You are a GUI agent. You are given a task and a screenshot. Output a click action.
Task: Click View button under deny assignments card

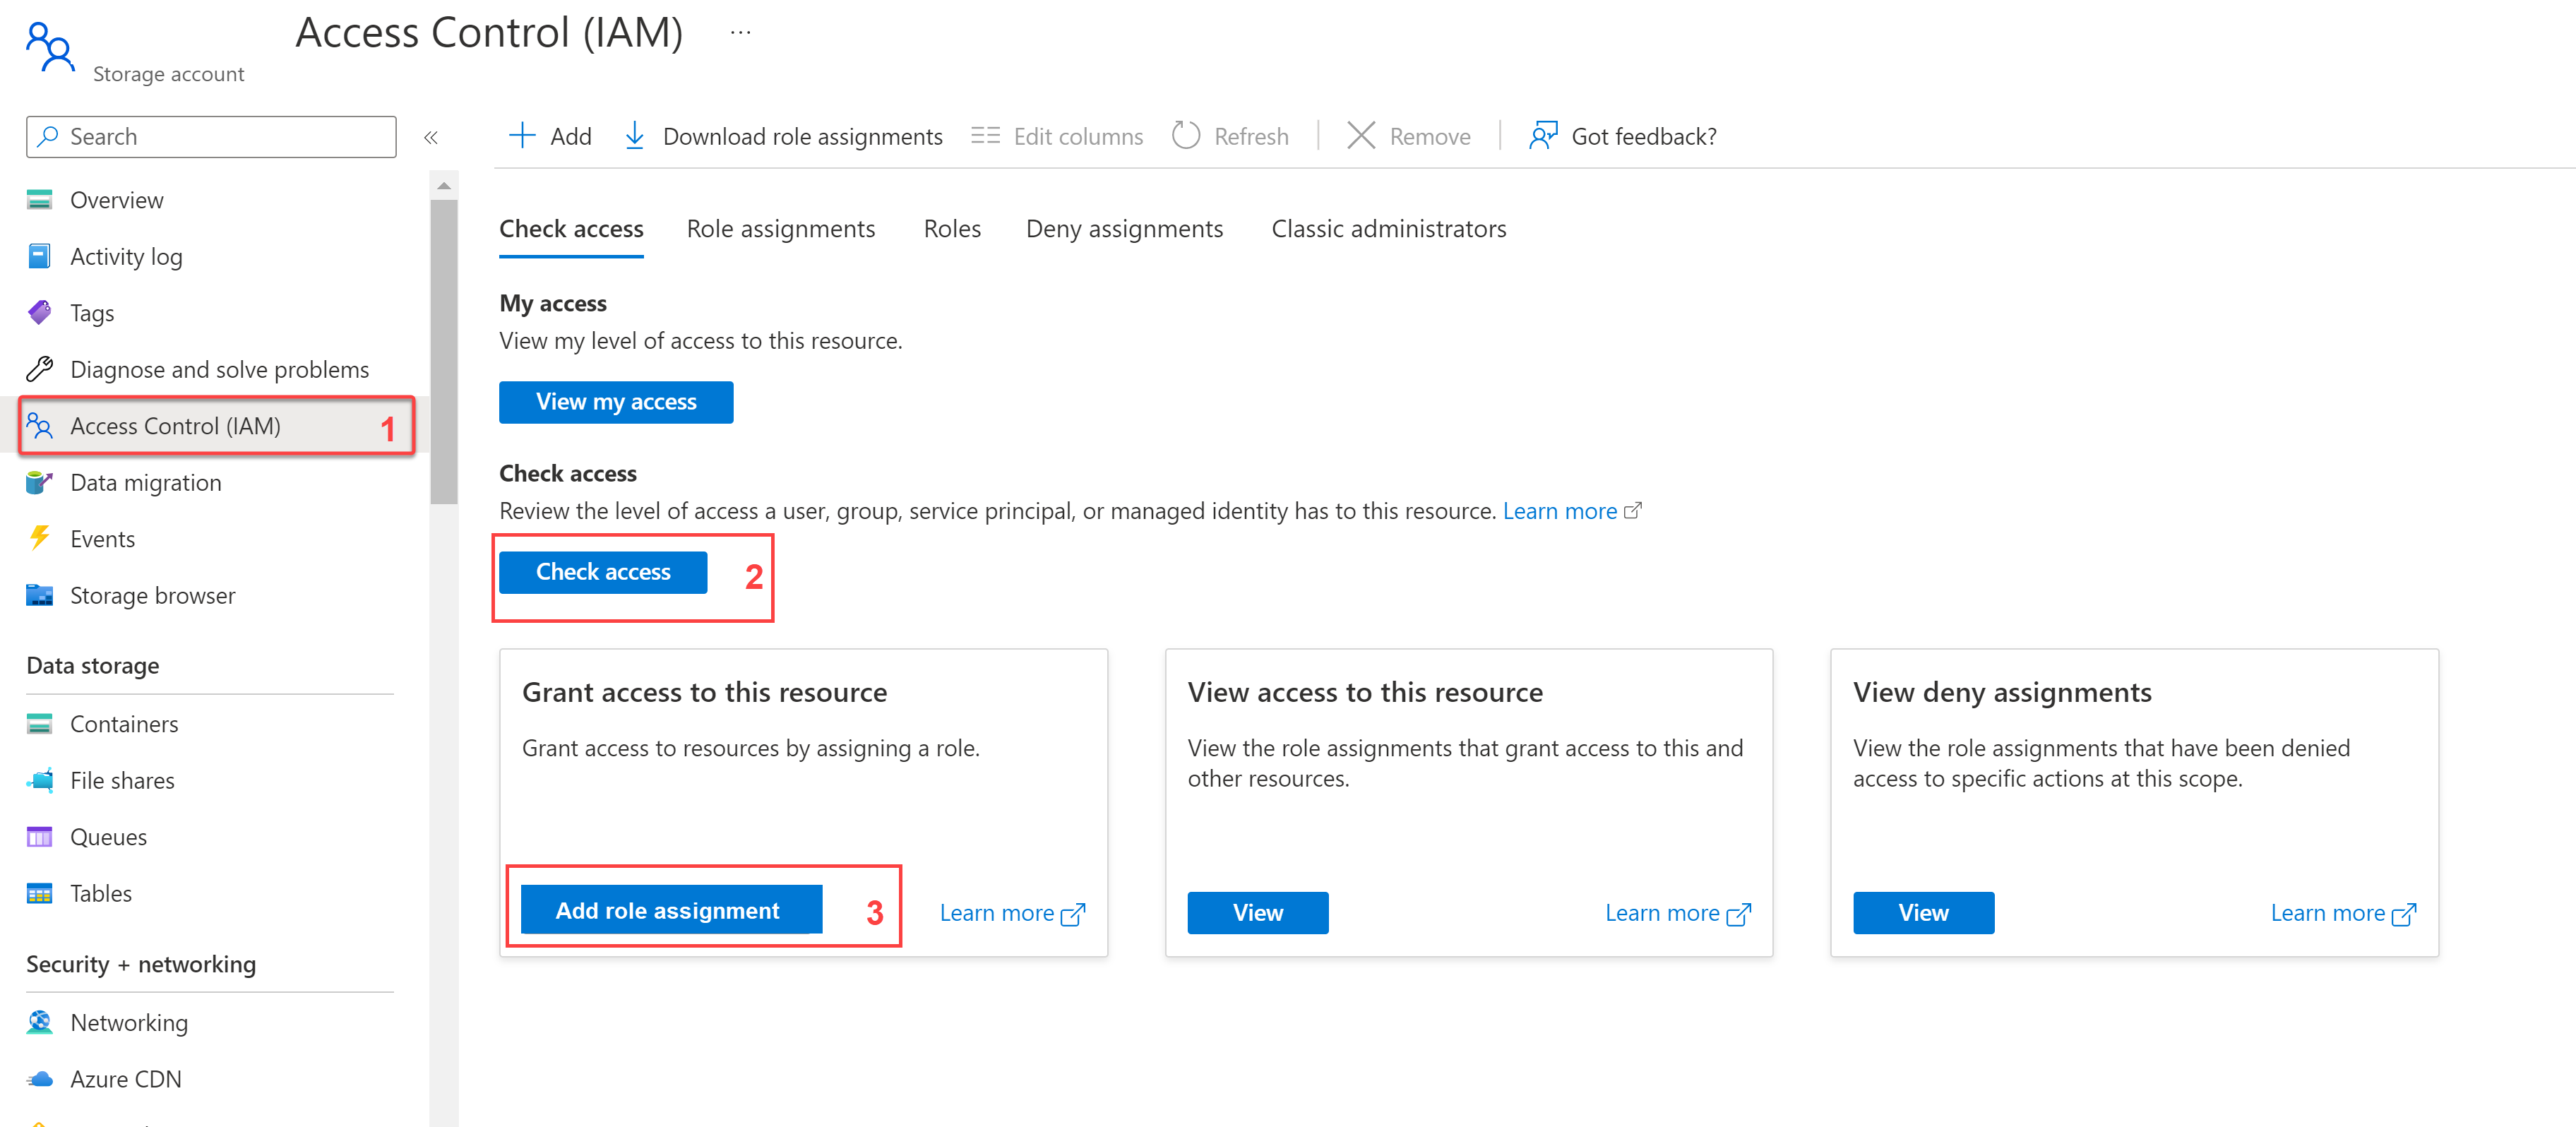(x=1922, y=913)
